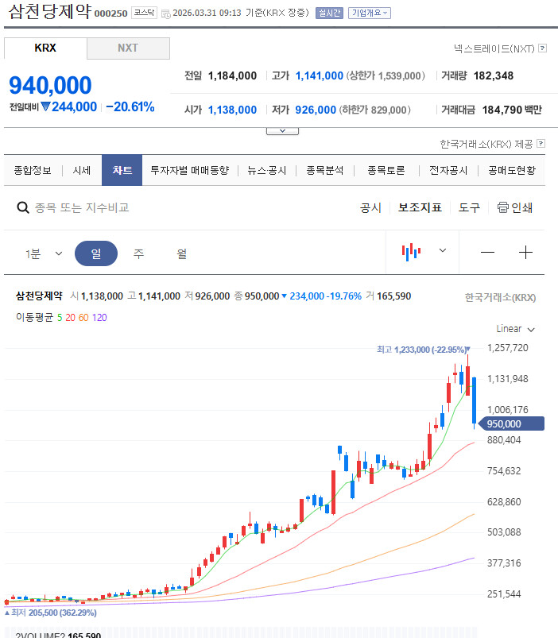Click the 120-day moving average label

(99, 317)
